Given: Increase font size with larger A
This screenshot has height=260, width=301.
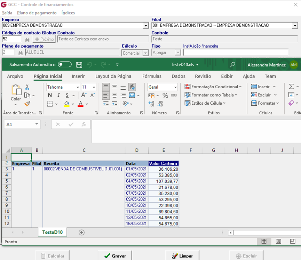Looking at the screenshot, I should 84,95.
